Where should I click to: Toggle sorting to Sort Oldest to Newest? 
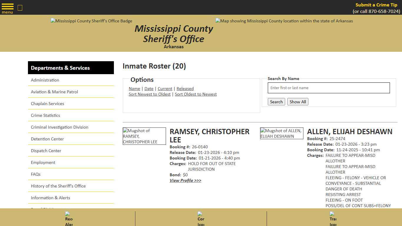click(196, 94)
